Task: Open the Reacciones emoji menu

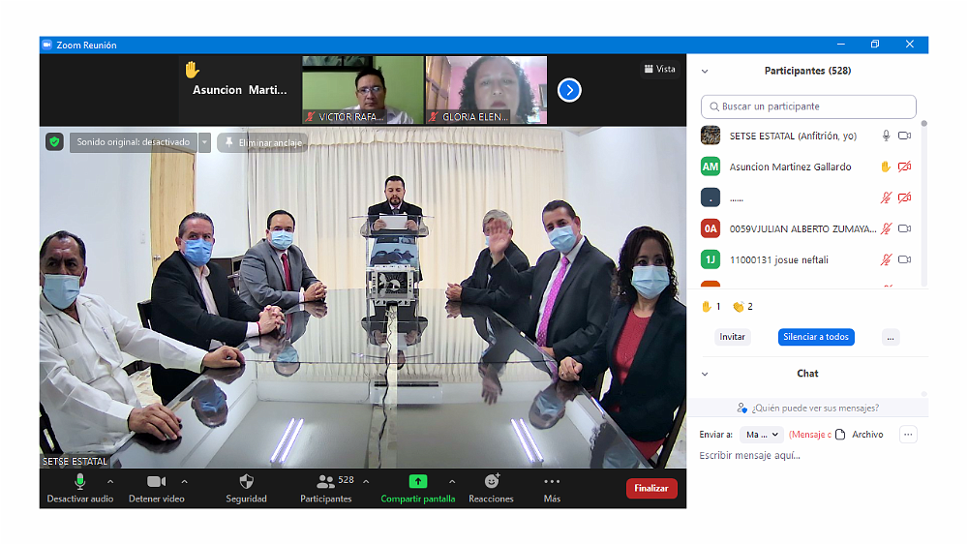Action: point(491,481)
